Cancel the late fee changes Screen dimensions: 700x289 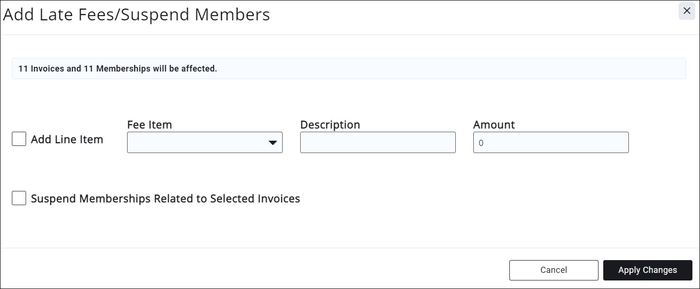tap(553, 270)
